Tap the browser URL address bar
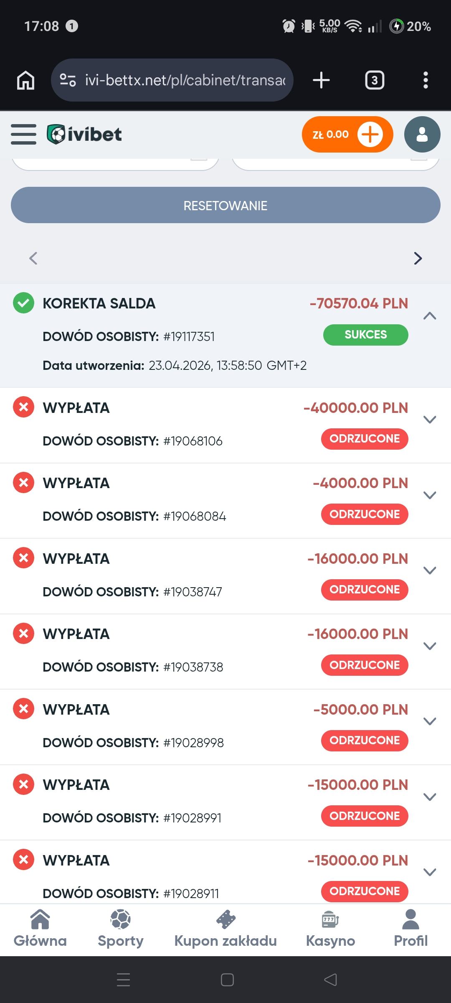451x1003 pixels. point(172,80)
